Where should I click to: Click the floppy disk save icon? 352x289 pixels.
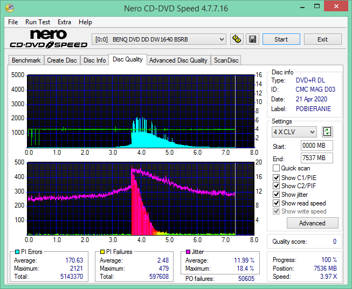point(253,39)
